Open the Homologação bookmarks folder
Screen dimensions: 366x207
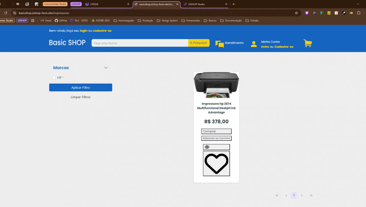[124, 20]
